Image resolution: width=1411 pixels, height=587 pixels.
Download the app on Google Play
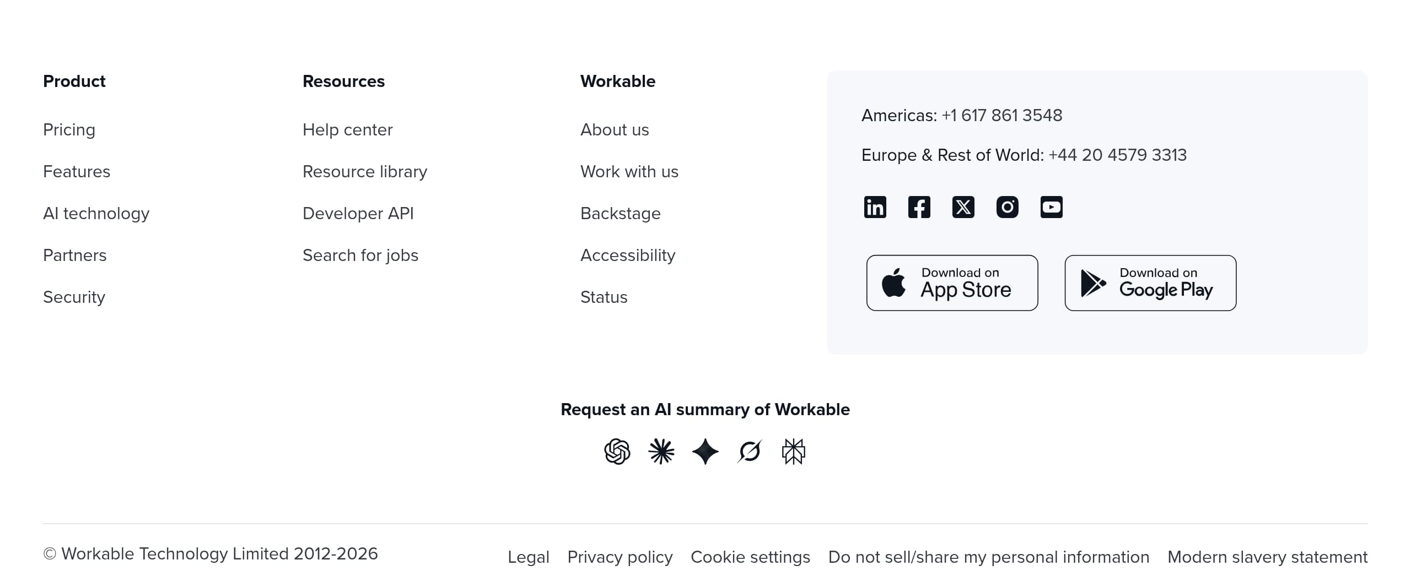pos(1150,282)
